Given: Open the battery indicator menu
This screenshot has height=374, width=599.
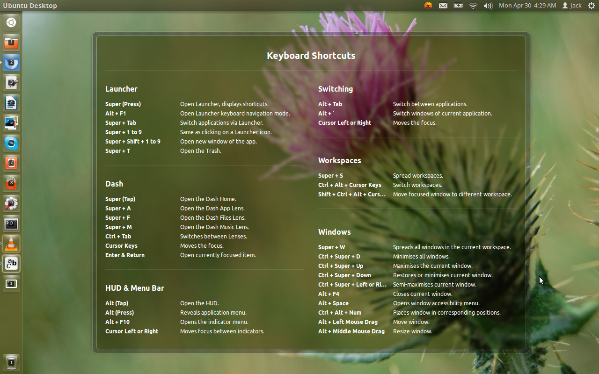Looking at the screenshot, I should [458, 6].
